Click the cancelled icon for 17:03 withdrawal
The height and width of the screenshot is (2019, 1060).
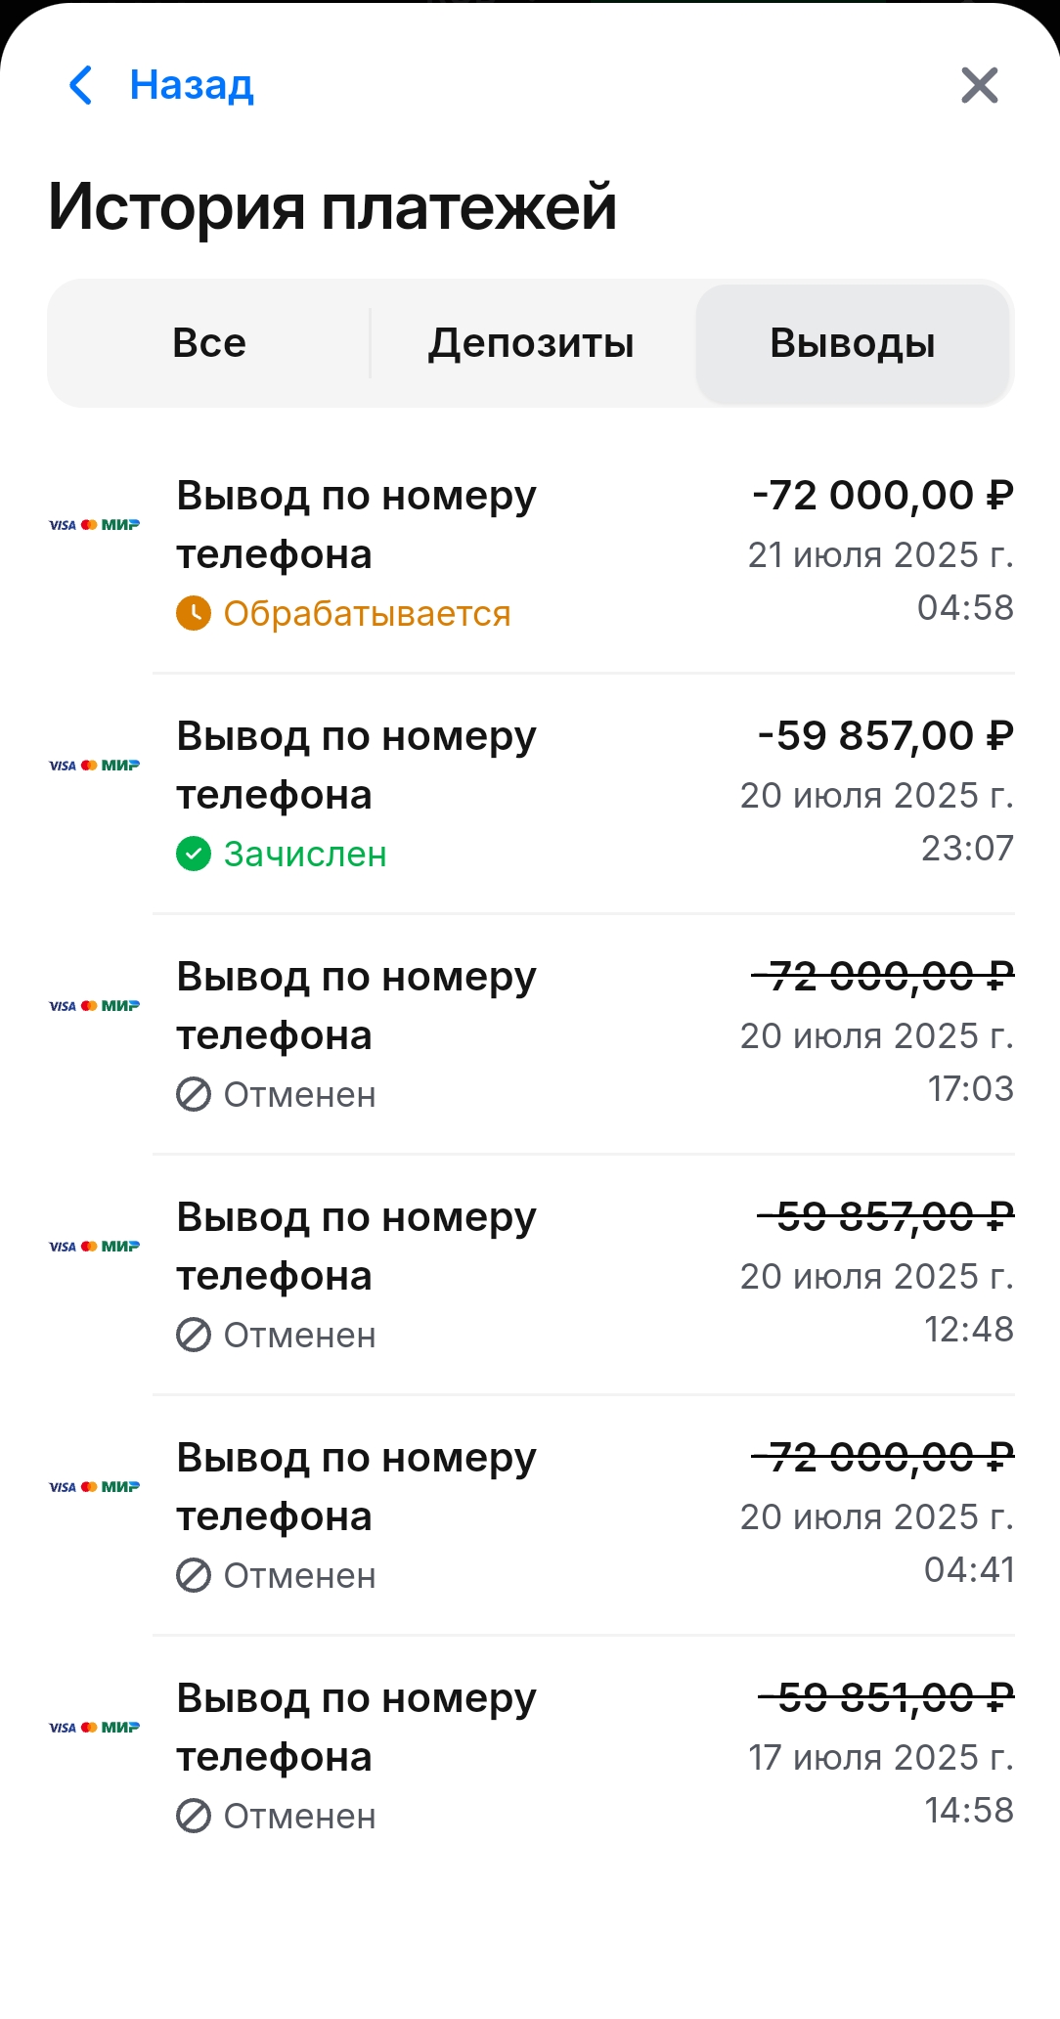194,1094
